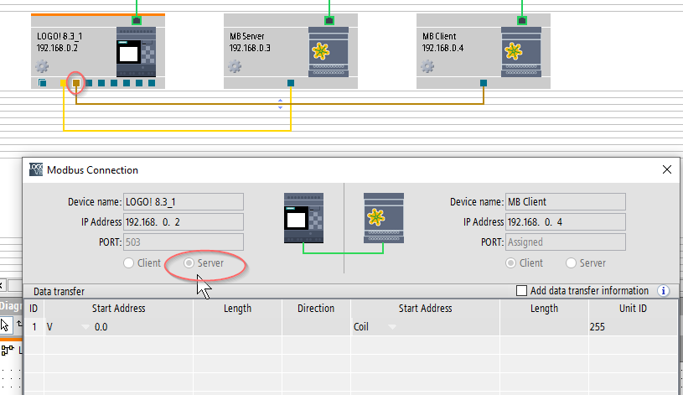
Task: Click the teal connection port under MB Server
Action: (x=291, y=83)
